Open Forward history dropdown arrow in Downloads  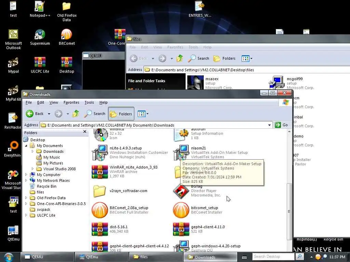pos(68,114)
